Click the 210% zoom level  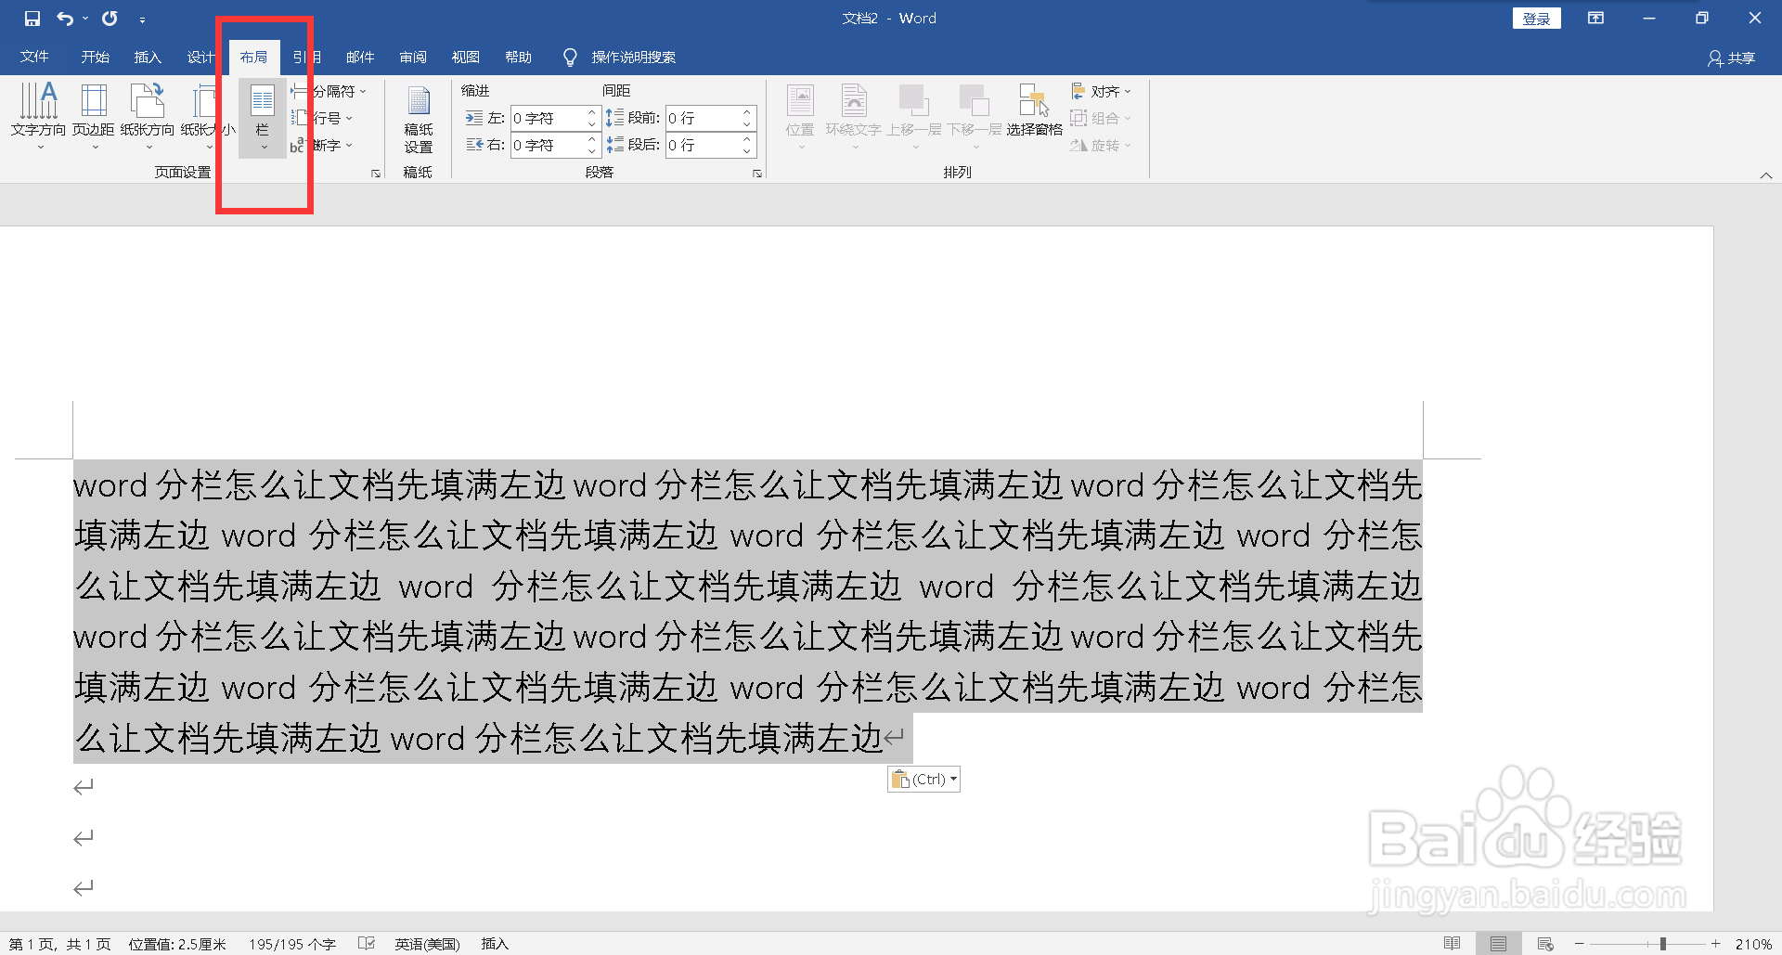tap(1754, 944)
